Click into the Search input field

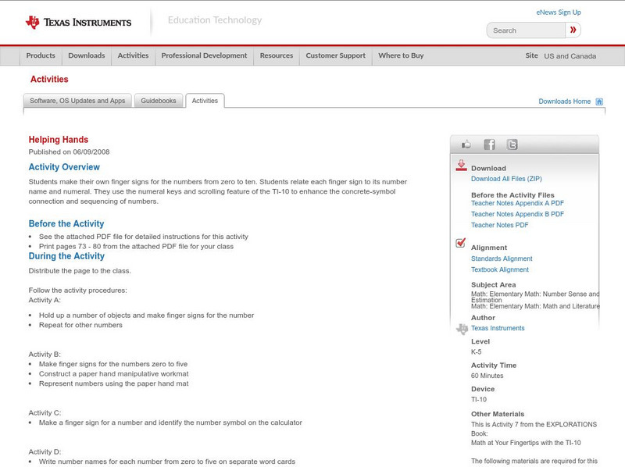click(x=526, y=30)
